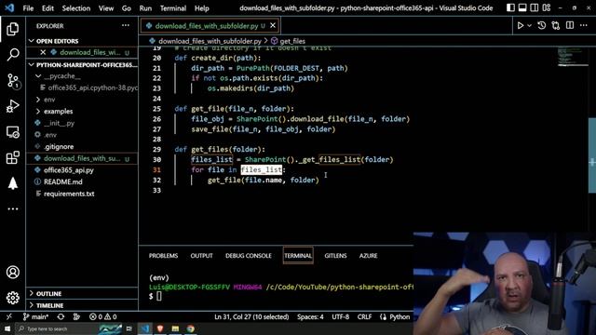Split the editor right
Screen dimensions: 596x335
tap(570, 25)
